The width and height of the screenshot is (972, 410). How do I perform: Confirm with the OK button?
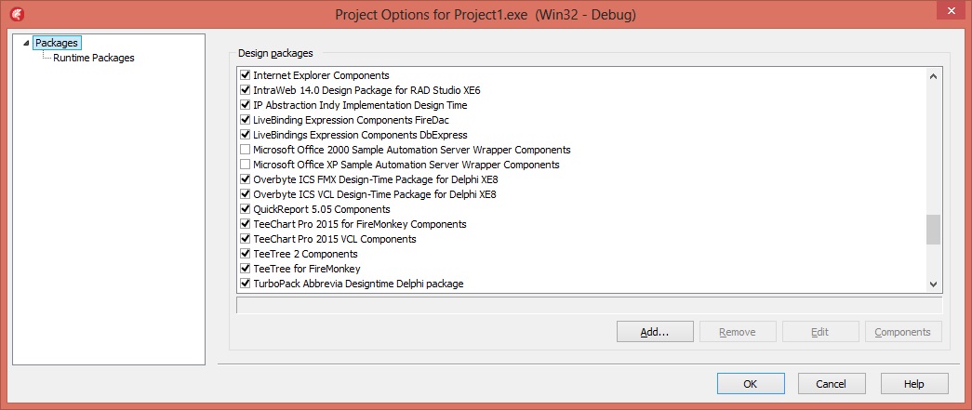click(751, 383)
